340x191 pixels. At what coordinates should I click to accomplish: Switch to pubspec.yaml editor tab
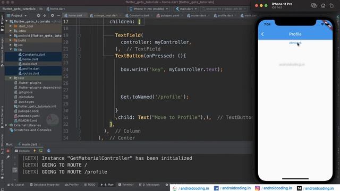click(168, 15)
